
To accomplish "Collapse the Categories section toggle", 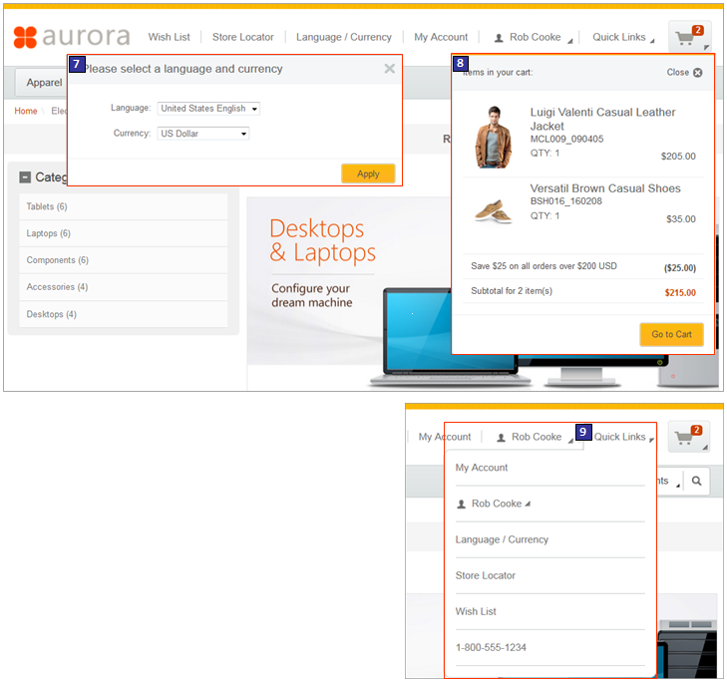I will pos(25,177).
